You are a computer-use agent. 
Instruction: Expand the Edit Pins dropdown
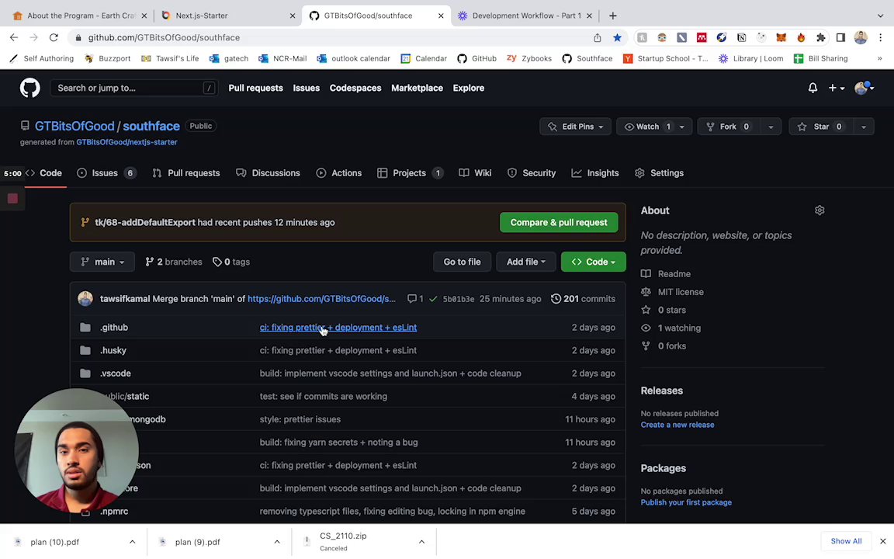[575, 127]
